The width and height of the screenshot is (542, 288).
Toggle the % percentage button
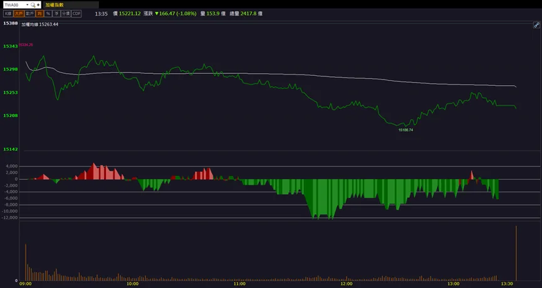pyautogui.click(x=48, y=14)
